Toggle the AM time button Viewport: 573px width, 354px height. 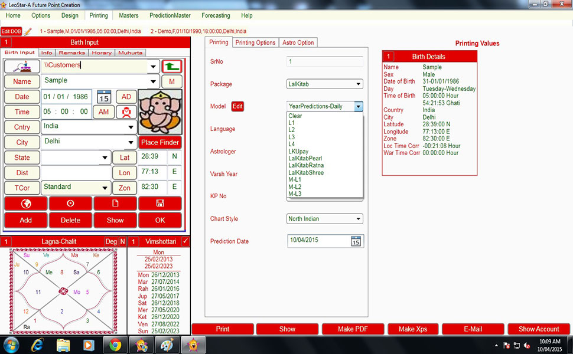(x=104, y=112)
